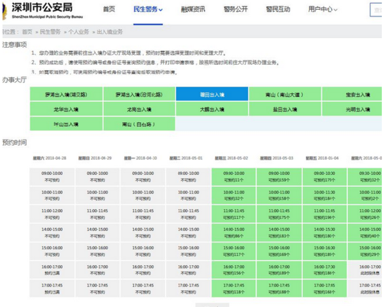Book 11:00-11:45 slot on 2018-05-03
This screenshot has height=307, width=385.
[279, 214]
